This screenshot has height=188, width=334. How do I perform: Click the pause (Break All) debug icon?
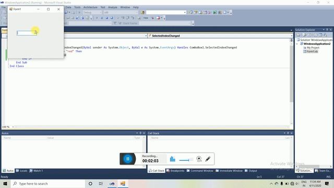tap(102, 18)
